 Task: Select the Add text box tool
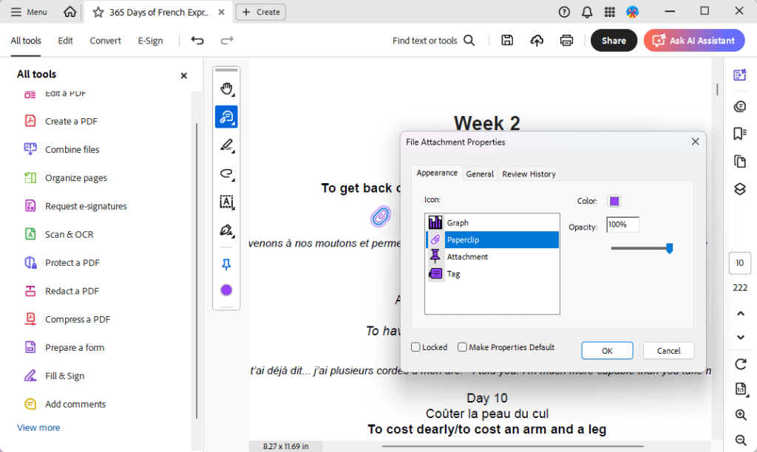(226, 202)
